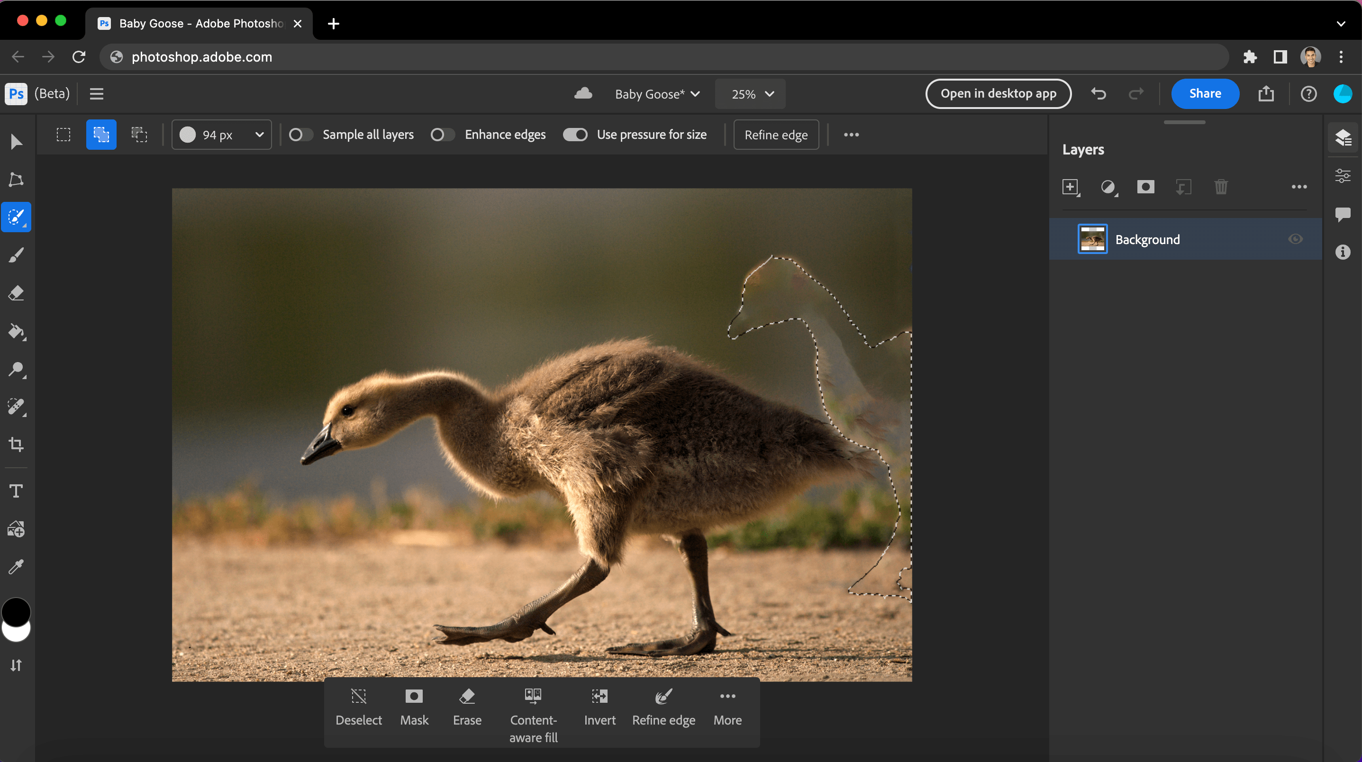Open the 25% zoom level dropdown

click(x=750, y=94)
